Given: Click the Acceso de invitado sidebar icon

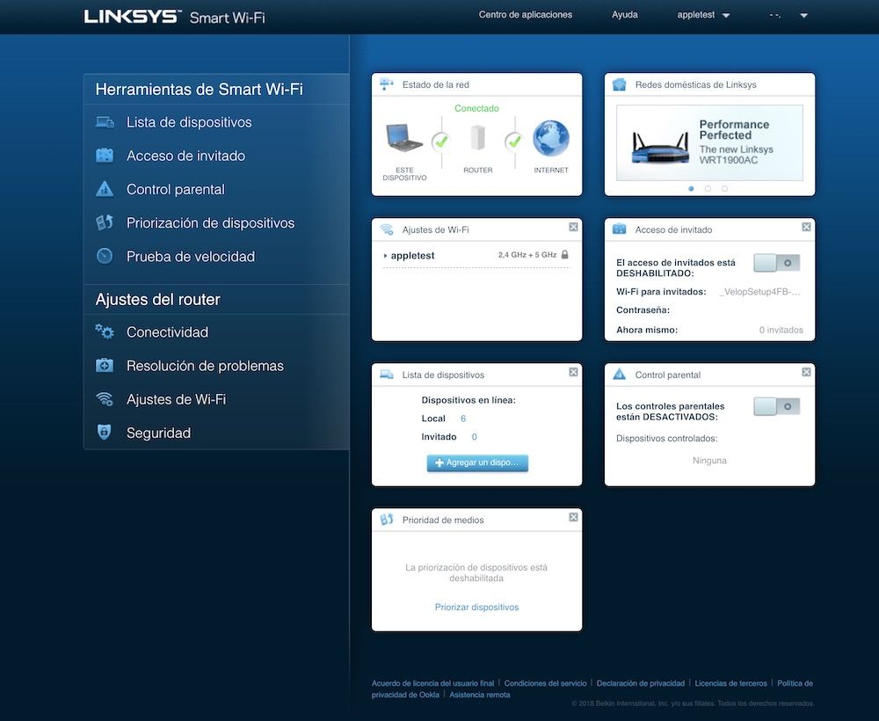Looking at the screenshot, I should click(105, 156).
